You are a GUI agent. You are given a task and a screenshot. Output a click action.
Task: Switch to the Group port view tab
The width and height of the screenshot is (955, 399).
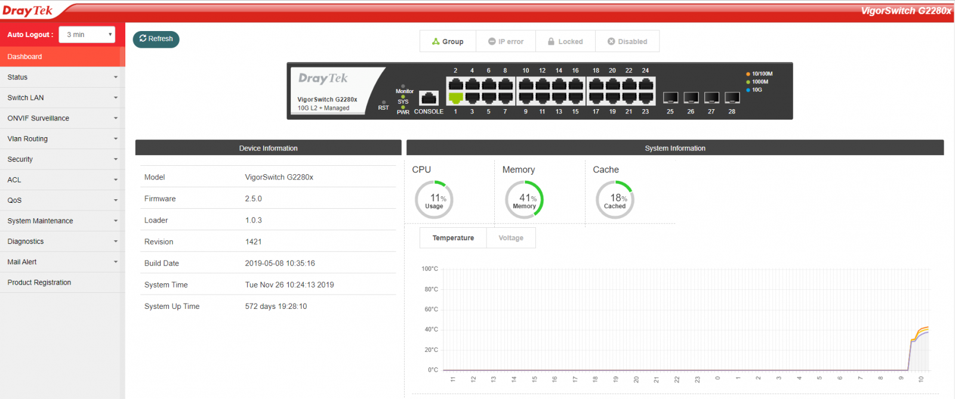pyautogui.click(x=448, y=41)
